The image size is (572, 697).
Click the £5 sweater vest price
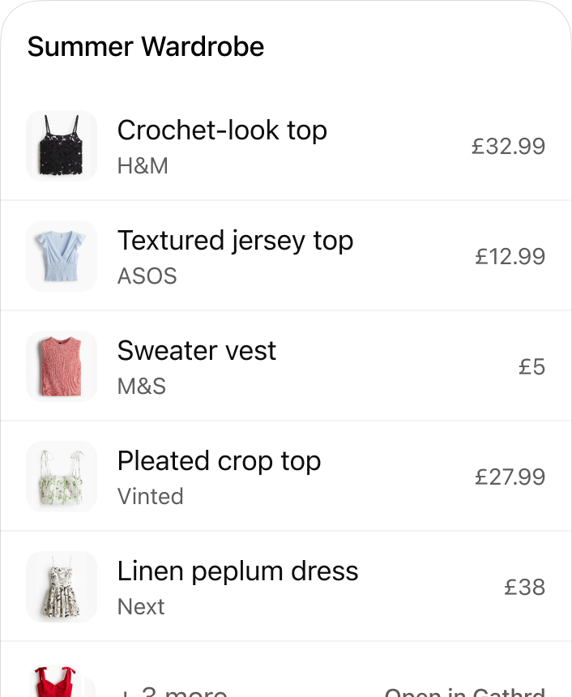point(531,367)
